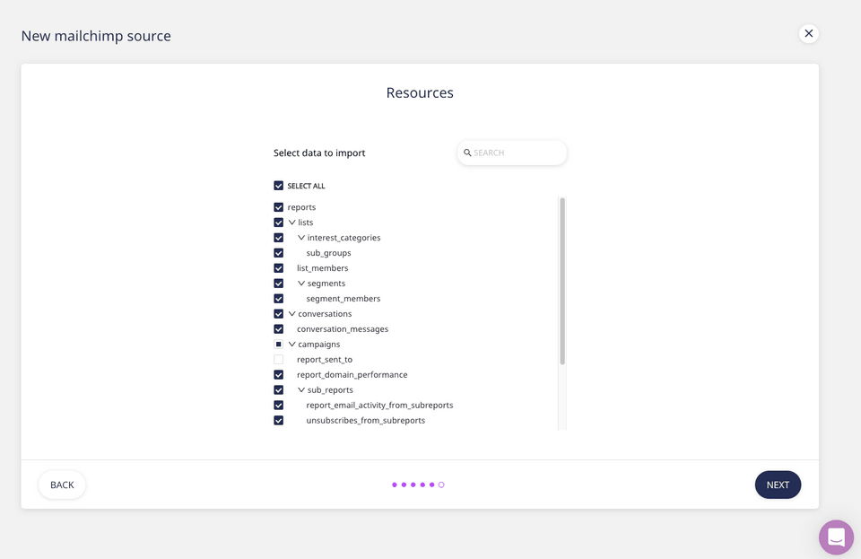This screenshot has width=861, height=559.
Task: Collapse the campaigns chevron
Action: click(x=291, y=345)
